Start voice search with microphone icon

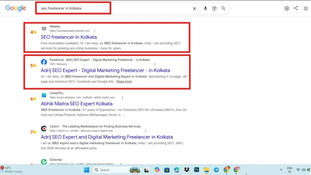205,9
